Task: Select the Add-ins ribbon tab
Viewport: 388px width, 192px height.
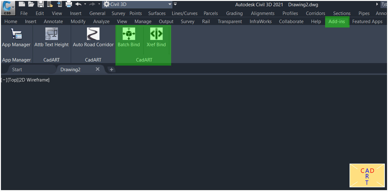Action: (x=337, y=22)
